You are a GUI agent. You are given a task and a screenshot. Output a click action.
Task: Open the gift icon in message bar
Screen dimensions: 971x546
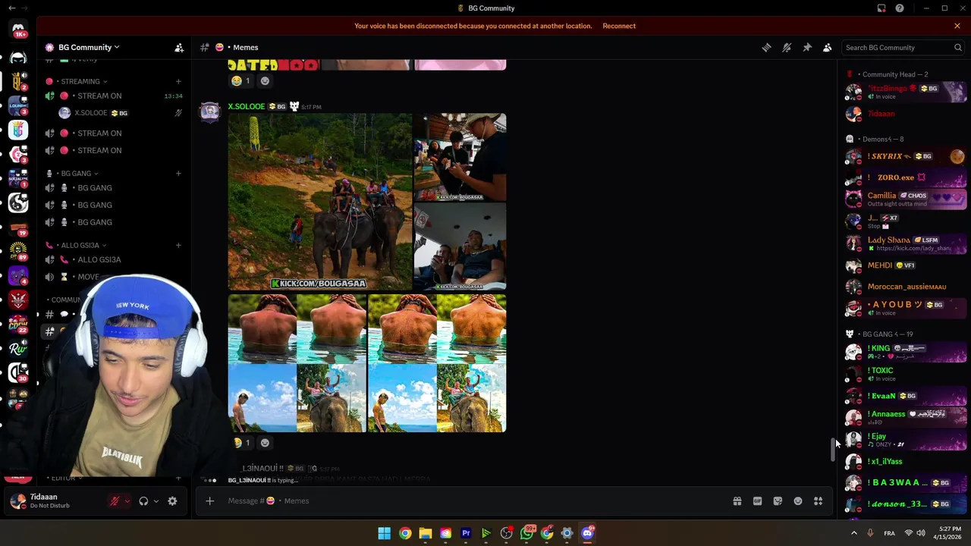click(x=737, y=500)
